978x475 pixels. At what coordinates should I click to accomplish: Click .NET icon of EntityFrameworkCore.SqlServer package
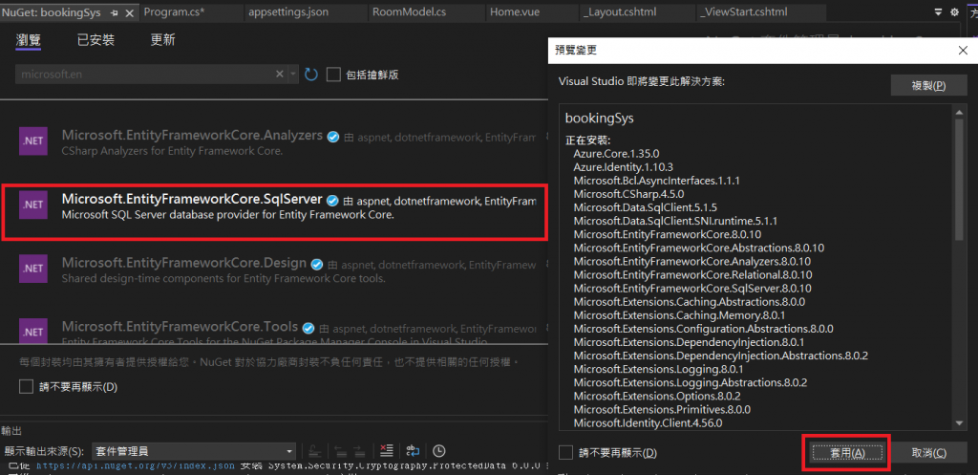click(33, 205)
